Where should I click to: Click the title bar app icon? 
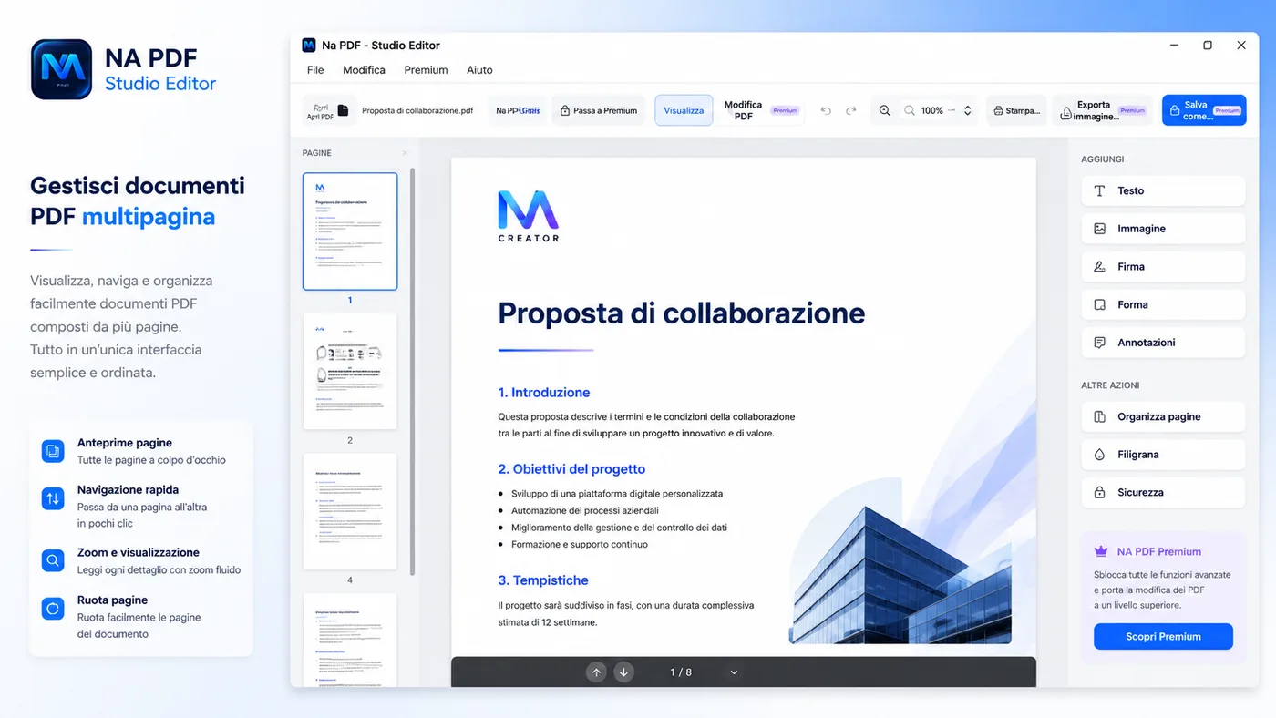[309, 45]
